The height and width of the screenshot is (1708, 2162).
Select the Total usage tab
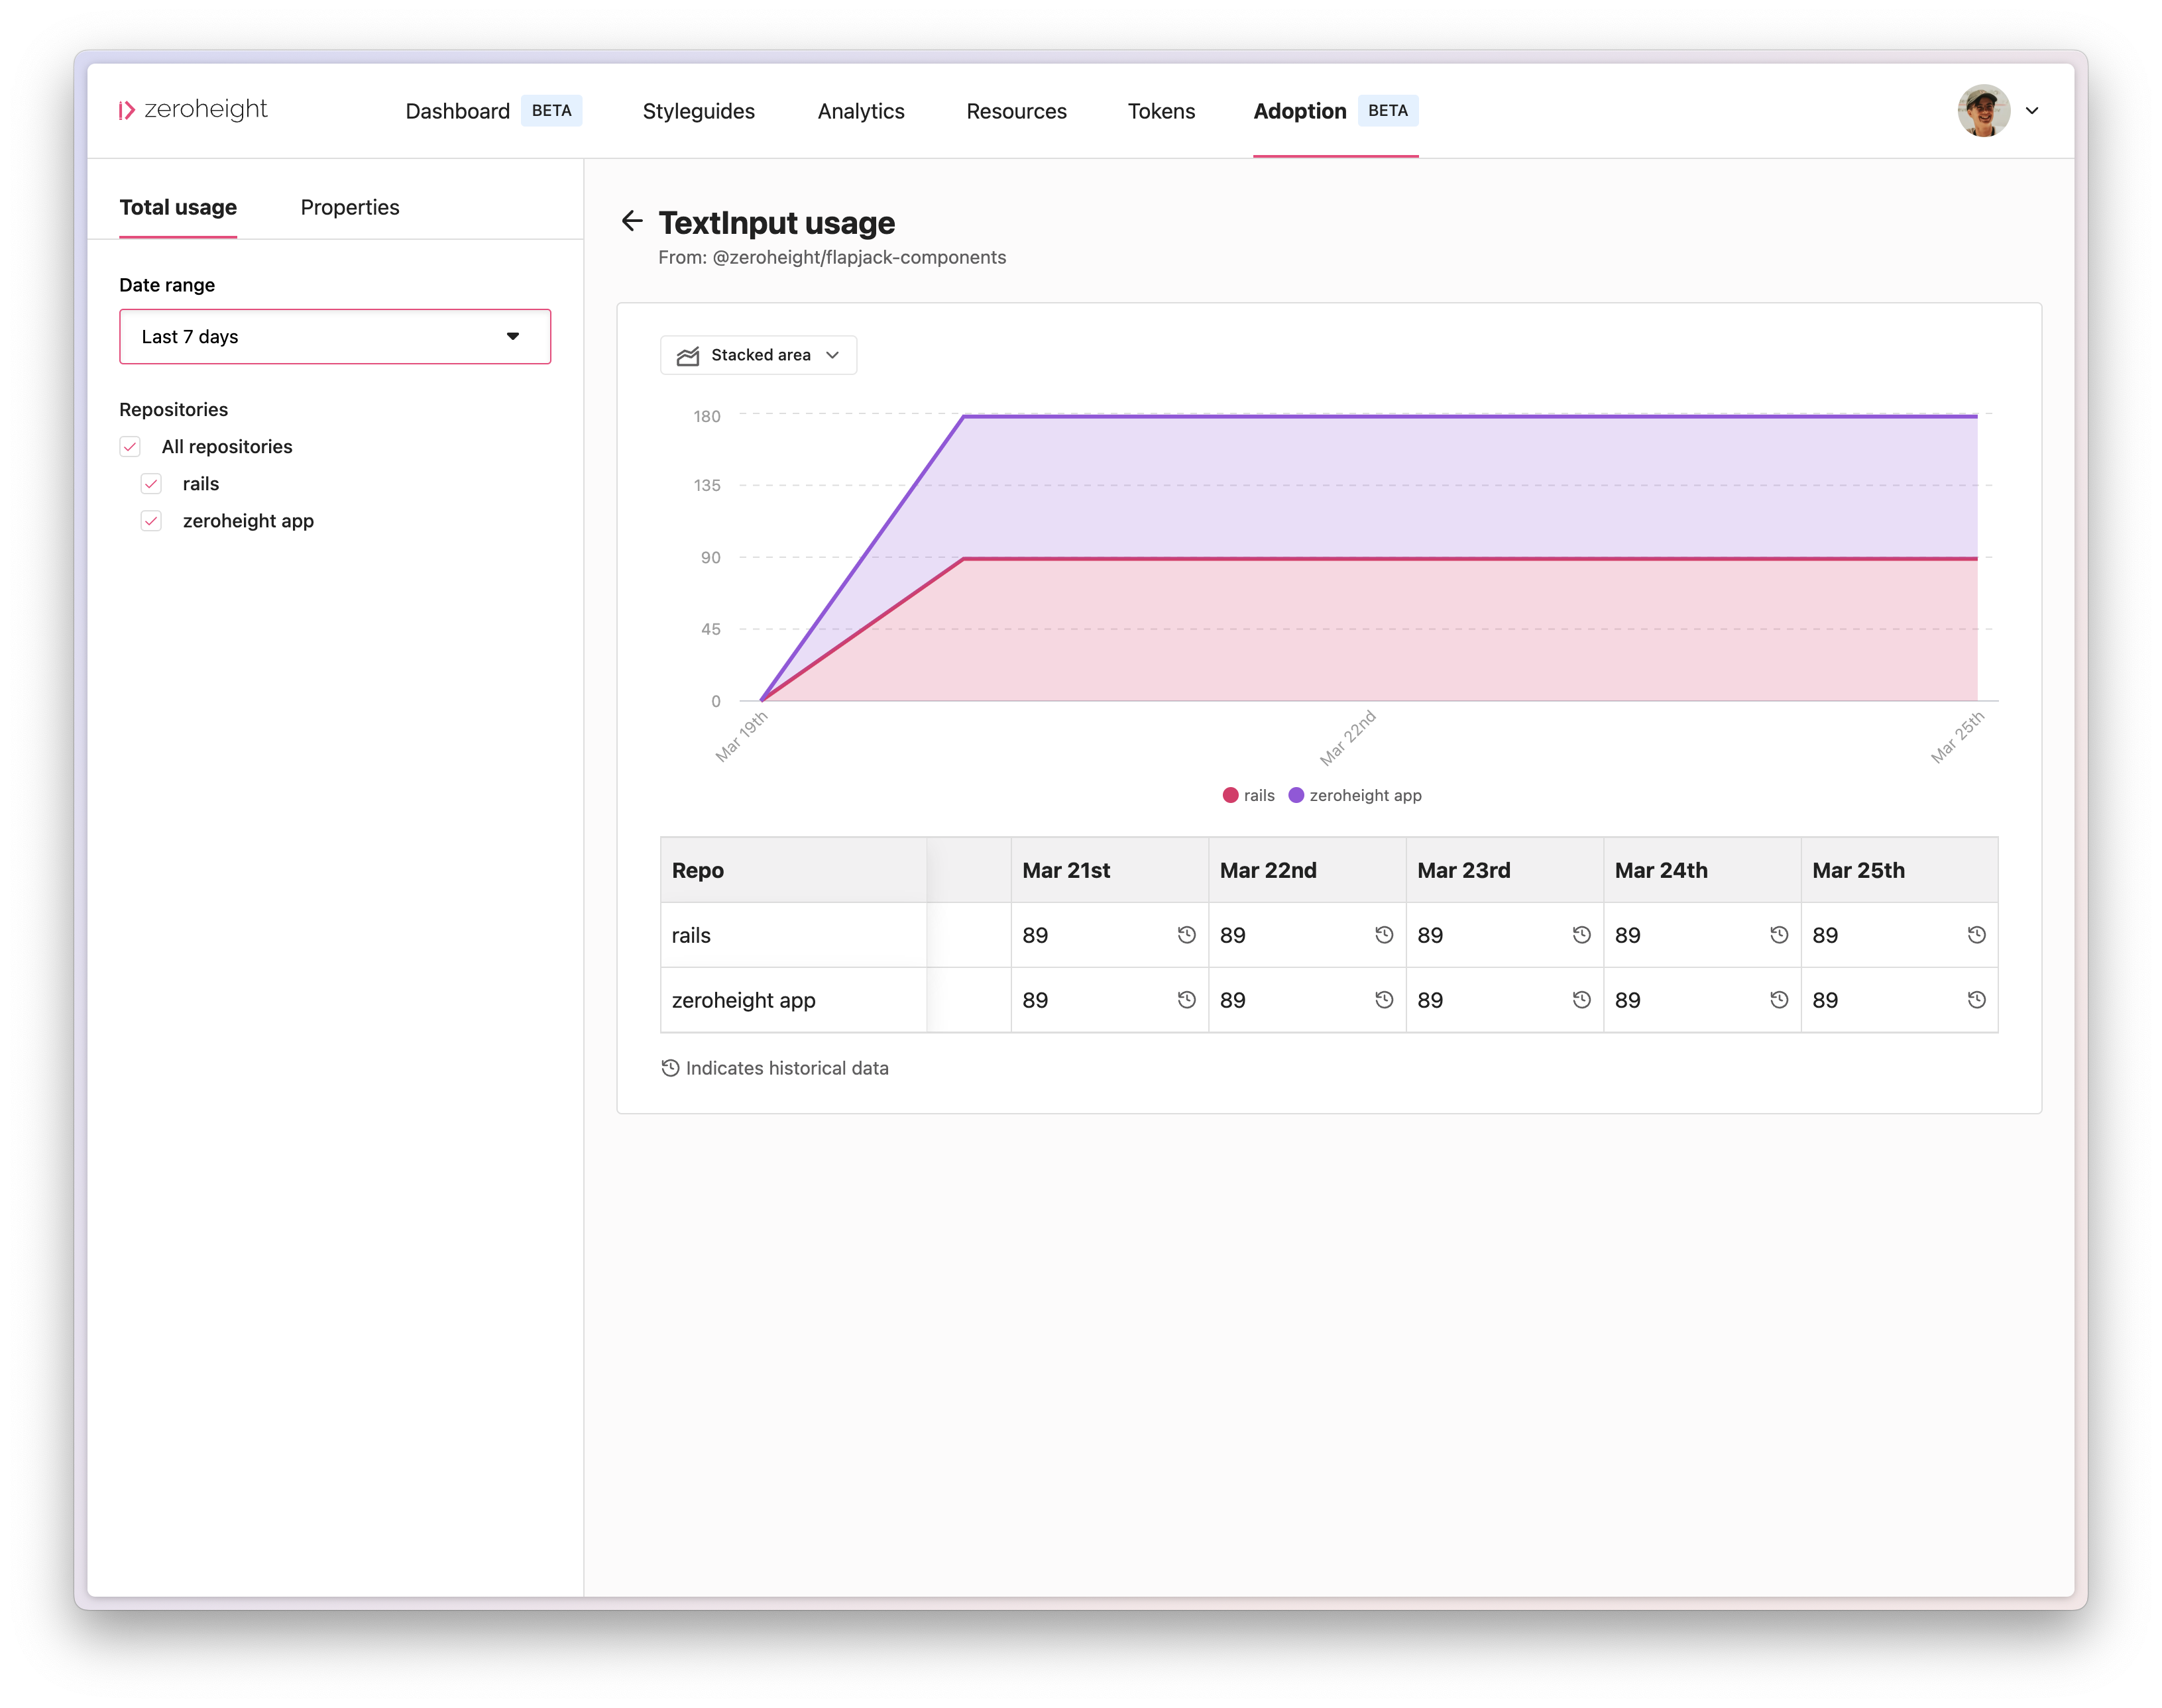click(178, 207)
